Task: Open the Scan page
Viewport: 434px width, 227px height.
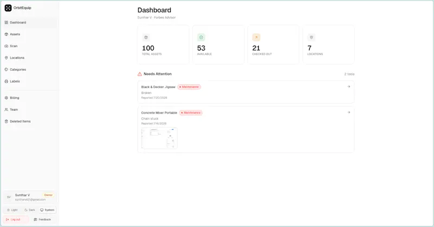Action: 30,46
